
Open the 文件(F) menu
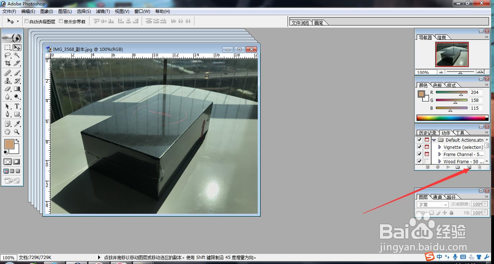(x=9, y=11)
